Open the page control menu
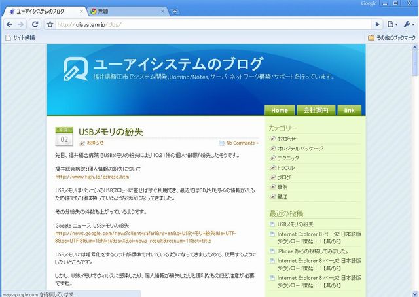Screen dimensions: 419x297 (392, 24)
